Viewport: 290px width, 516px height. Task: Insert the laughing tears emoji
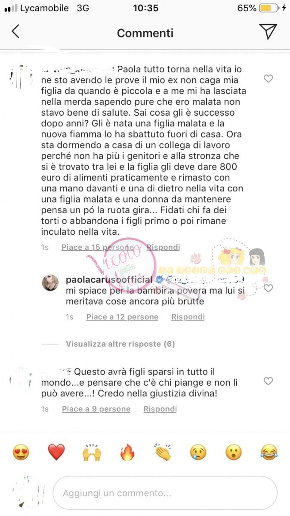click(x=269, y=452)
